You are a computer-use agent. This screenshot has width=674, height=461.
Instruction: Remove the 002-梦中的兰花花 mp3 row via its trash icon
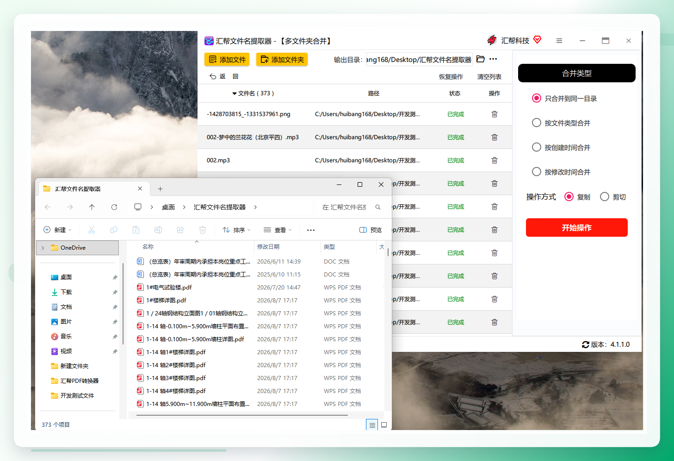tap(495, 137)
